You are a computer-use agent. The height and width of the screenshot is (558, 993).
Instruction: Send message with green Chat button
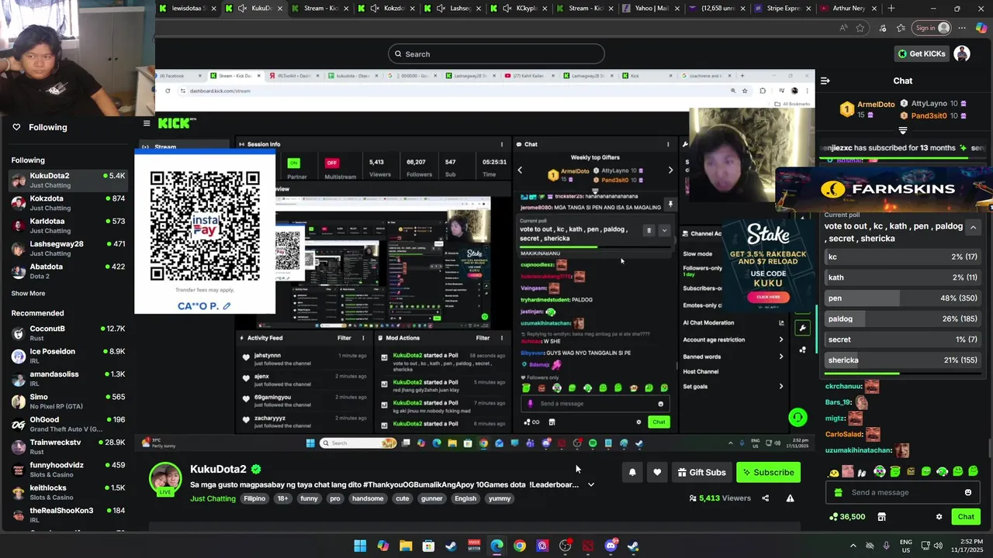click(x=966, y=517)
